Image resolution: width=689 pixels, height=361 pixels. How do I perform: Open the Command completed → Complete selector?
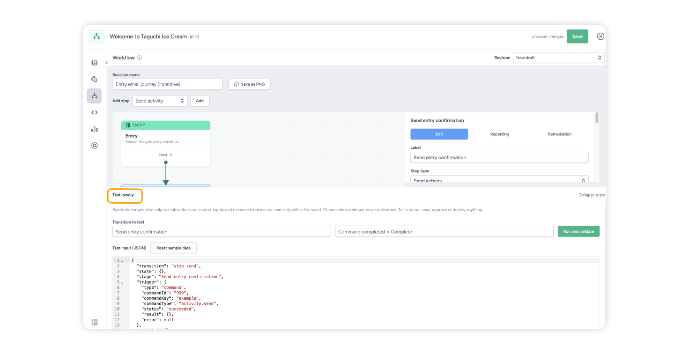point(444,231)
